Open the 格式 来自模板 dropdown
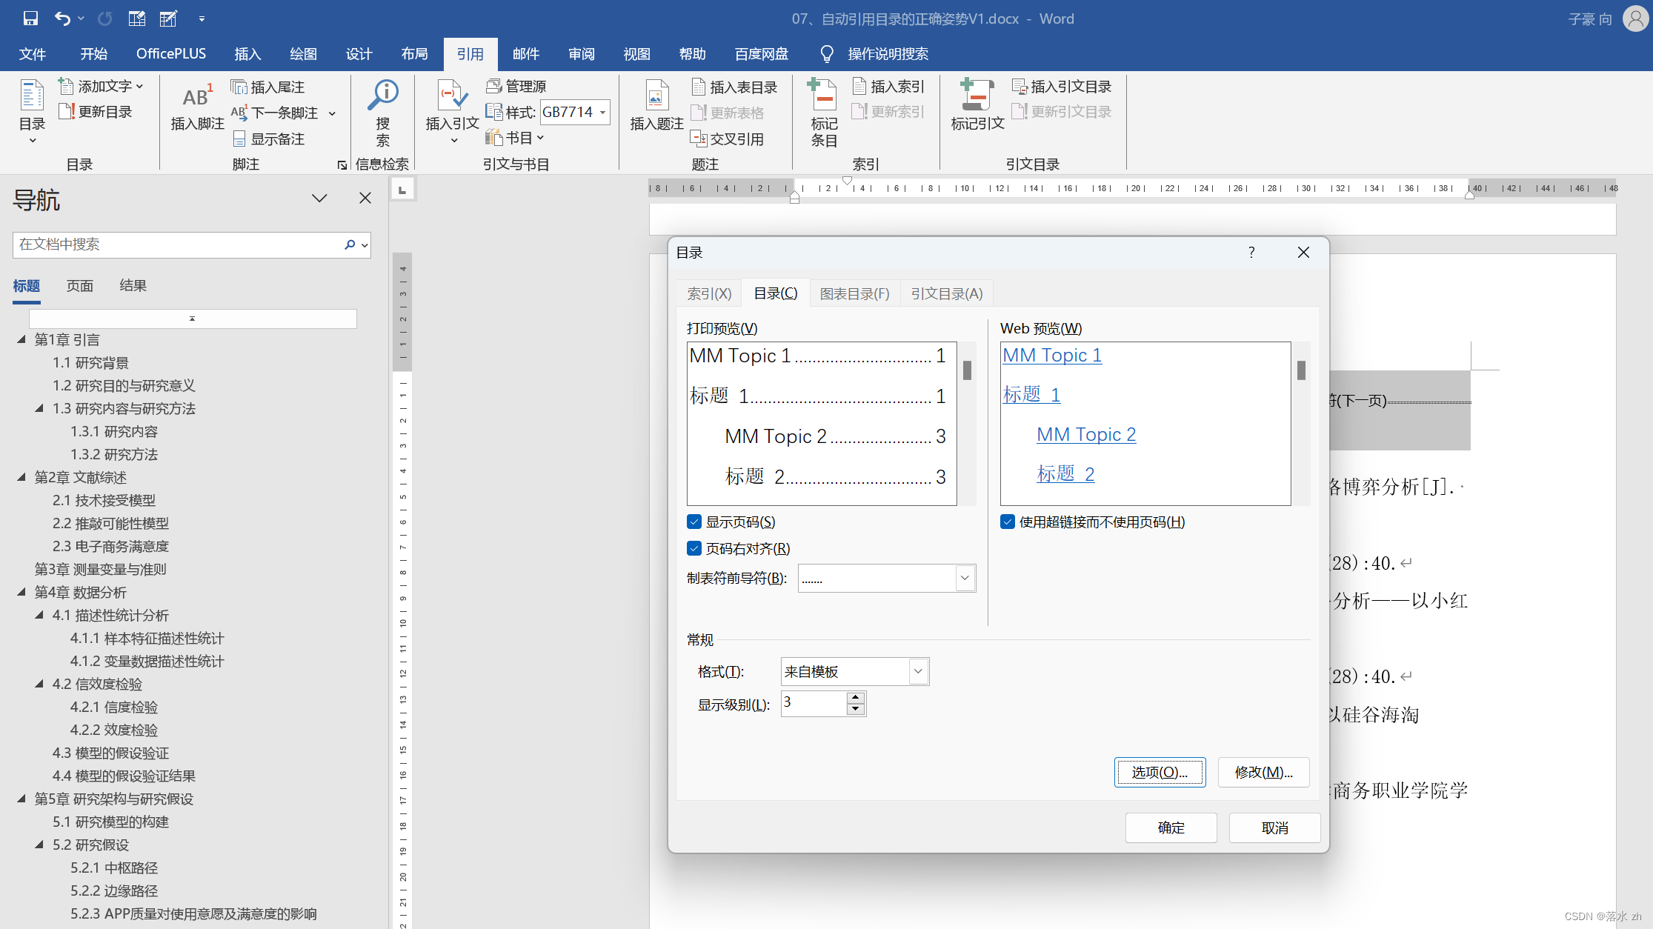The image size is (1653, 929). click(918, 672)
